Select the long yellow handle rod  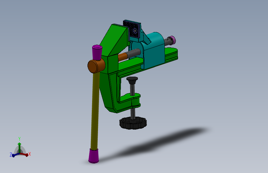[95, 111]
